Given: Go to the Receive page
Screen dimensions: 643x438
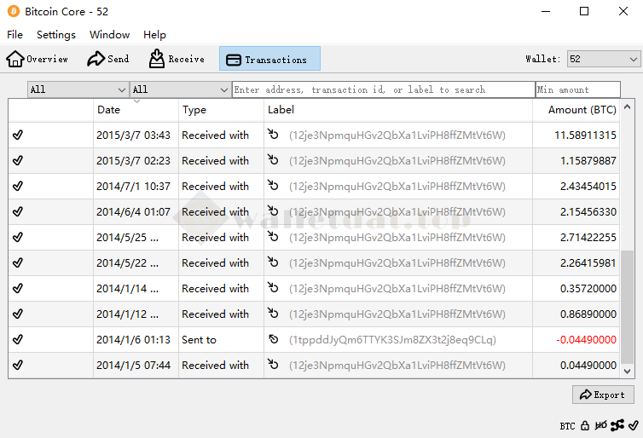Looking at the screenshot, I should click(x=177, y=59).
